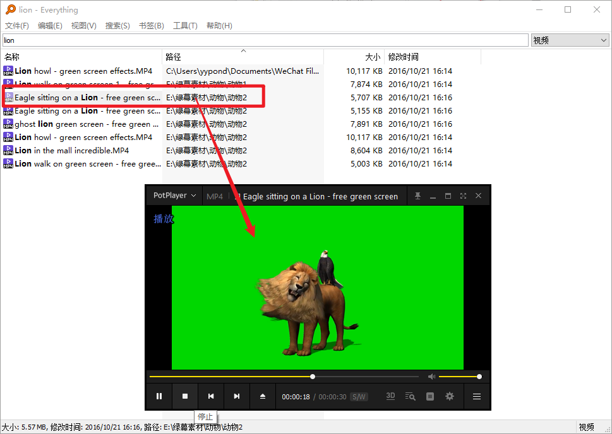
Task: Expand the PotPlayer main menu dropdown
Action: coord(175,196)
